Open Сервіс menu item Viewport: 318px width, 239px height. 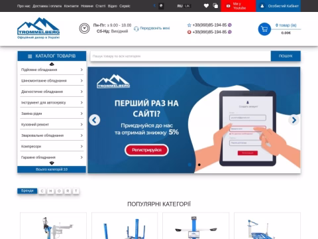(x=125, y=6)
